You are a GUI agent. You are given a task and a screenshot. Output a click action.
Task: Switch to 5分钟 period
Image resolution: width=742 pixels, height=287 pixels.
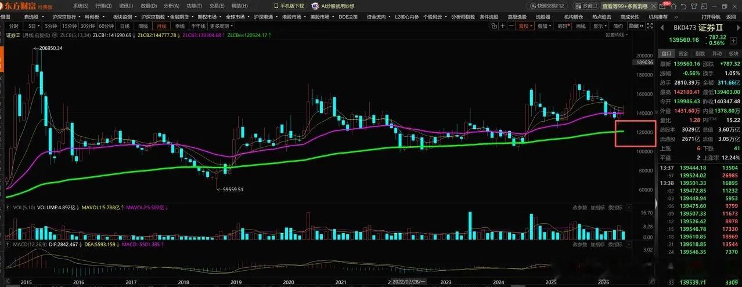(x=51, y=26)
